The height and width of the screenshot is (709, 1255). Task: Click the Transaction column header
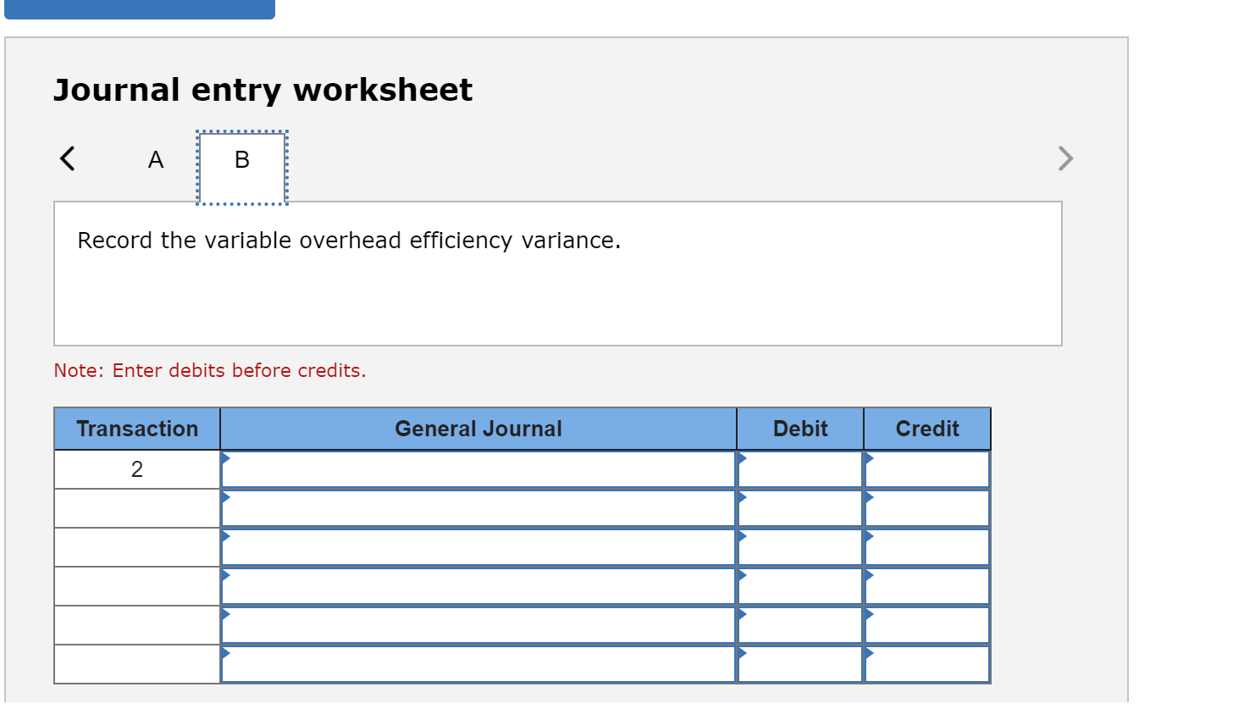[x=137, y=429]
